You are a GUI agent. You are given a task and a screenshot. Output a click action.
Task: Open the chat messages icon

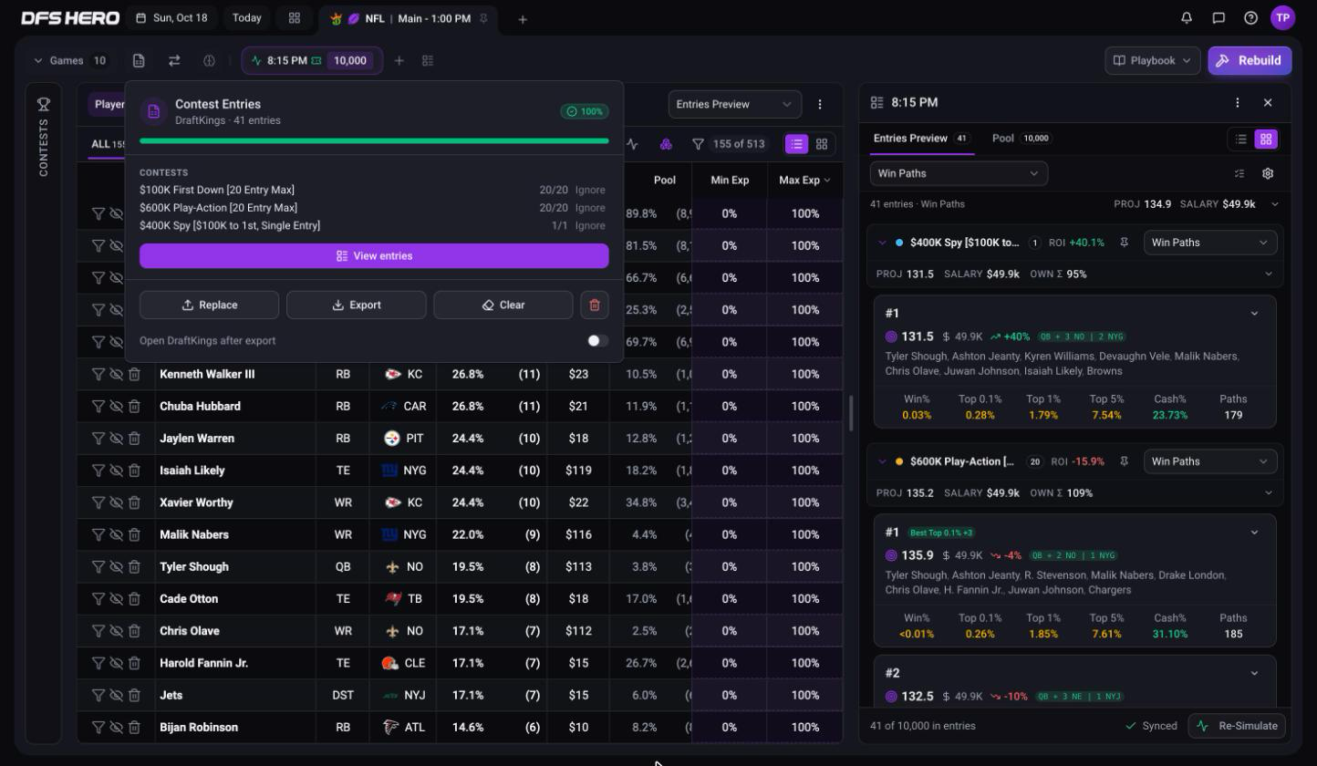tap(1218, 17)
